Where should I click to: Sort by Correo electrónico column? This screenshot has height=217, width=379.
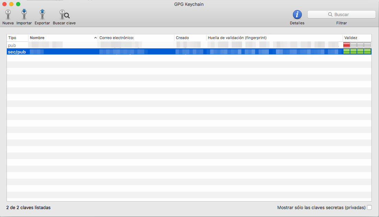136,38
